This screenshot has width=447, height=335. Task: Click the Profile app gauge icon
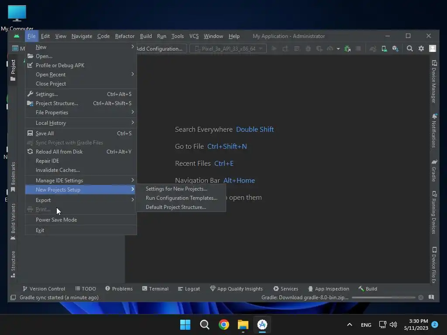330,49
